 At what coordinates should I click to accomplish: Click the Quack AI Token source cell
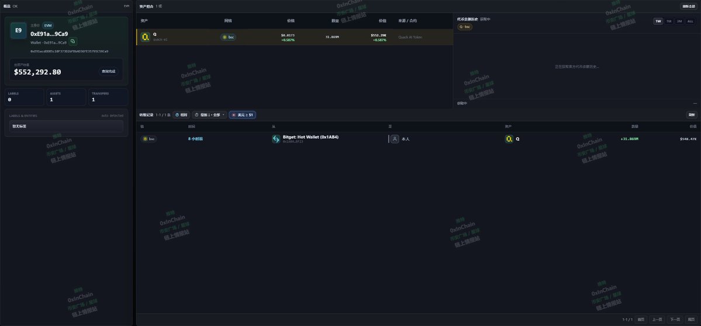410,37
